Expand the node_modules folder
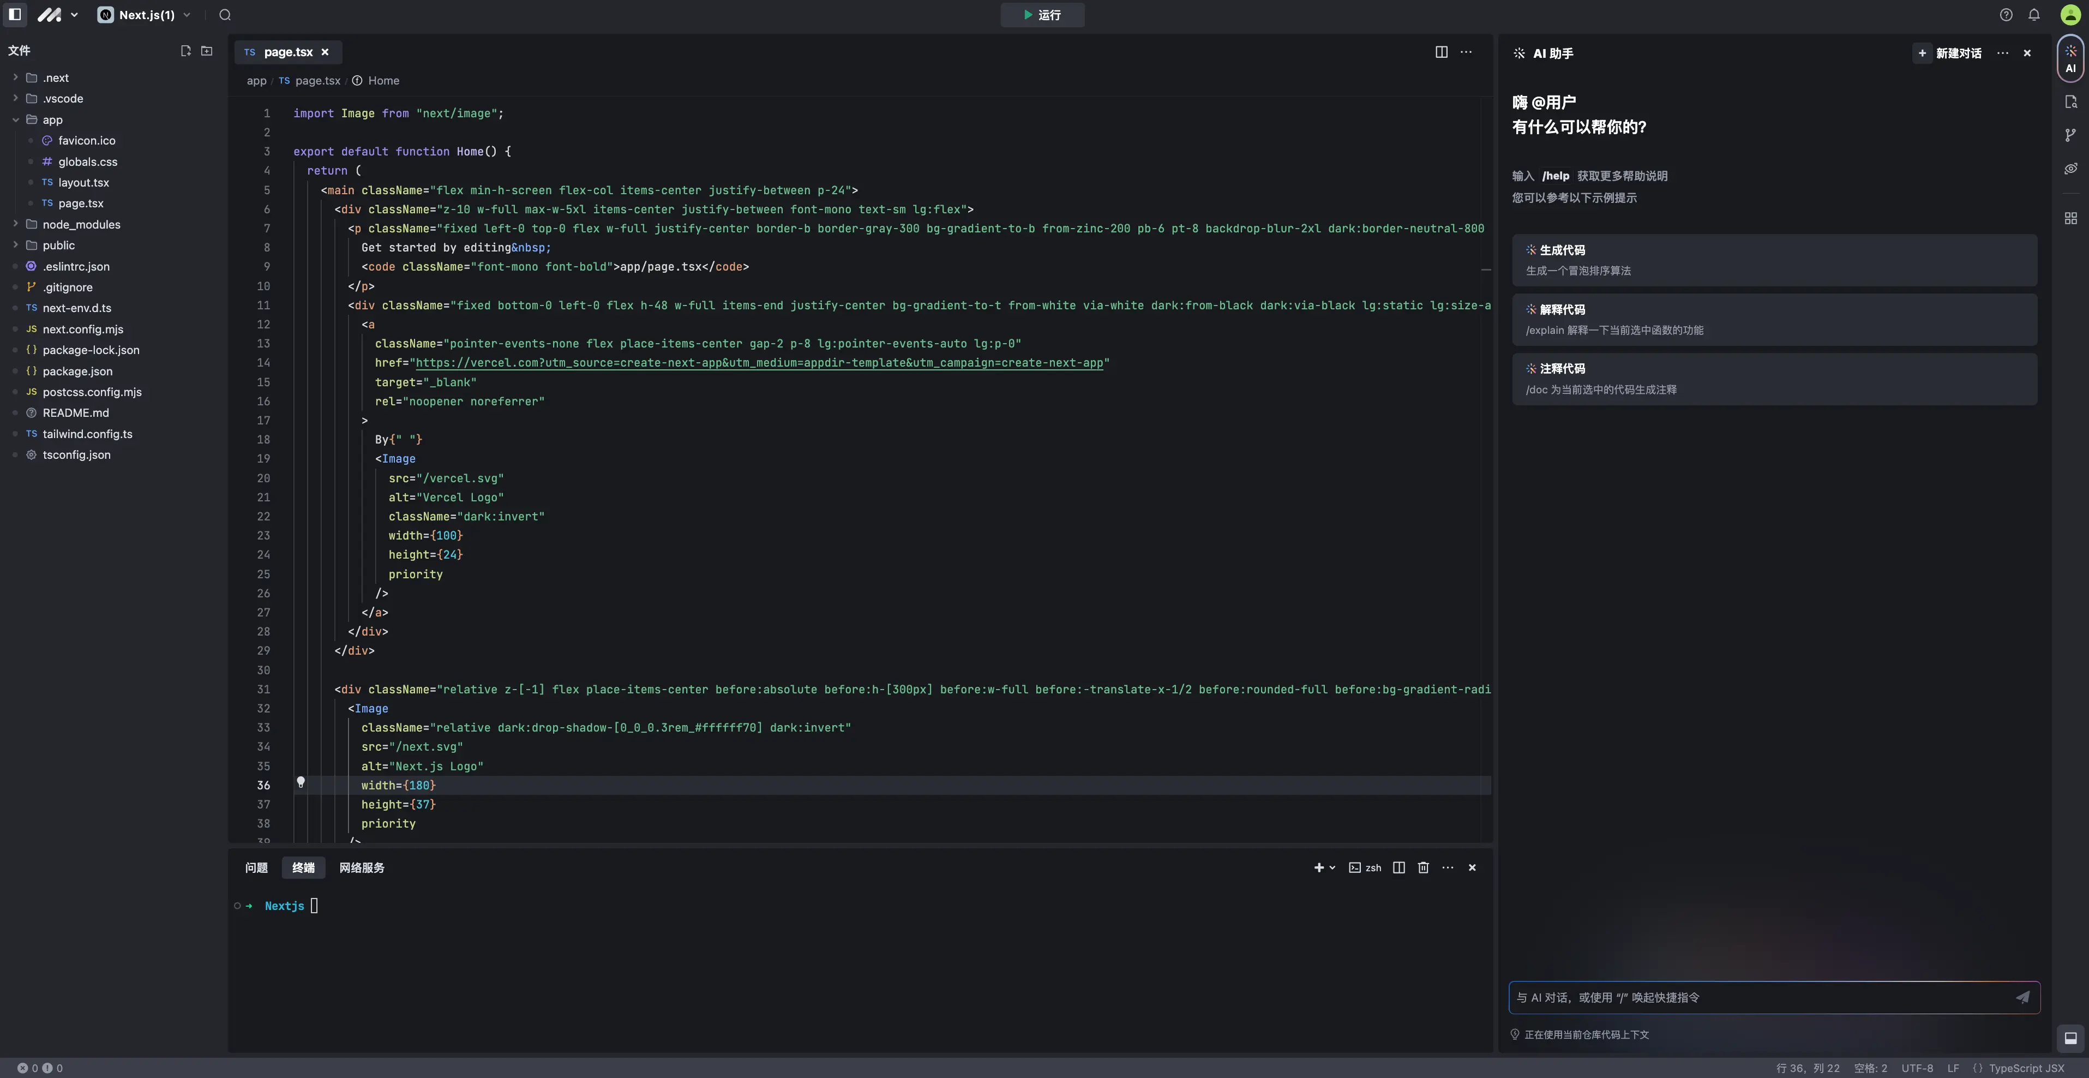Screen dimensions: 2089x1078 tap(15, 224)
